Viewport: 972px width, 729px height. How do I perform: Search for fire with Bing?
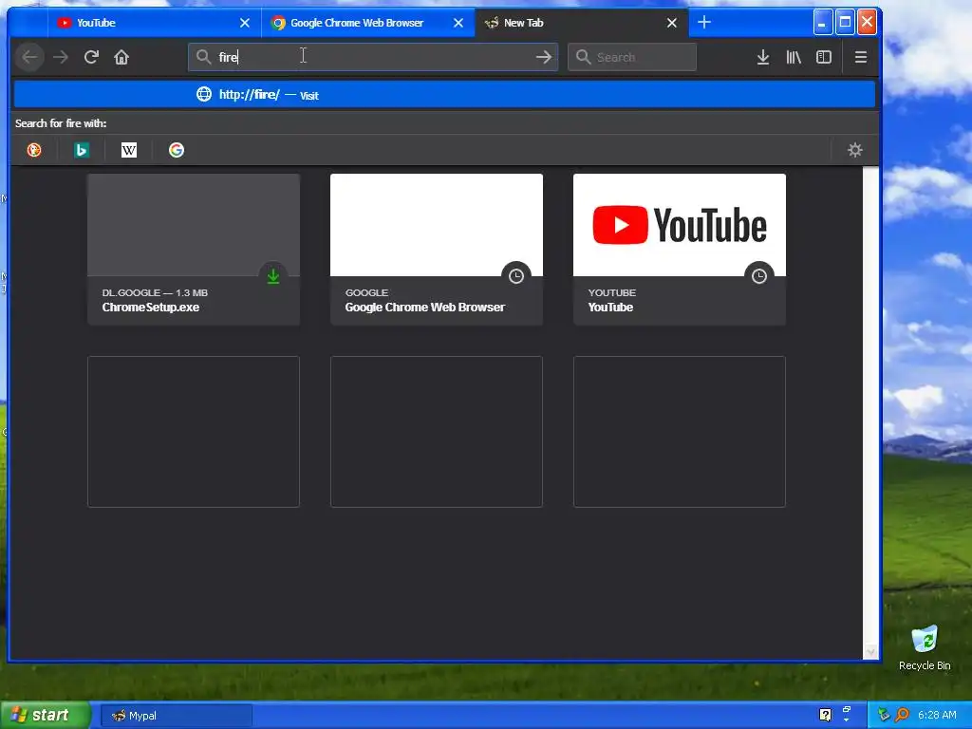[82, 150]
